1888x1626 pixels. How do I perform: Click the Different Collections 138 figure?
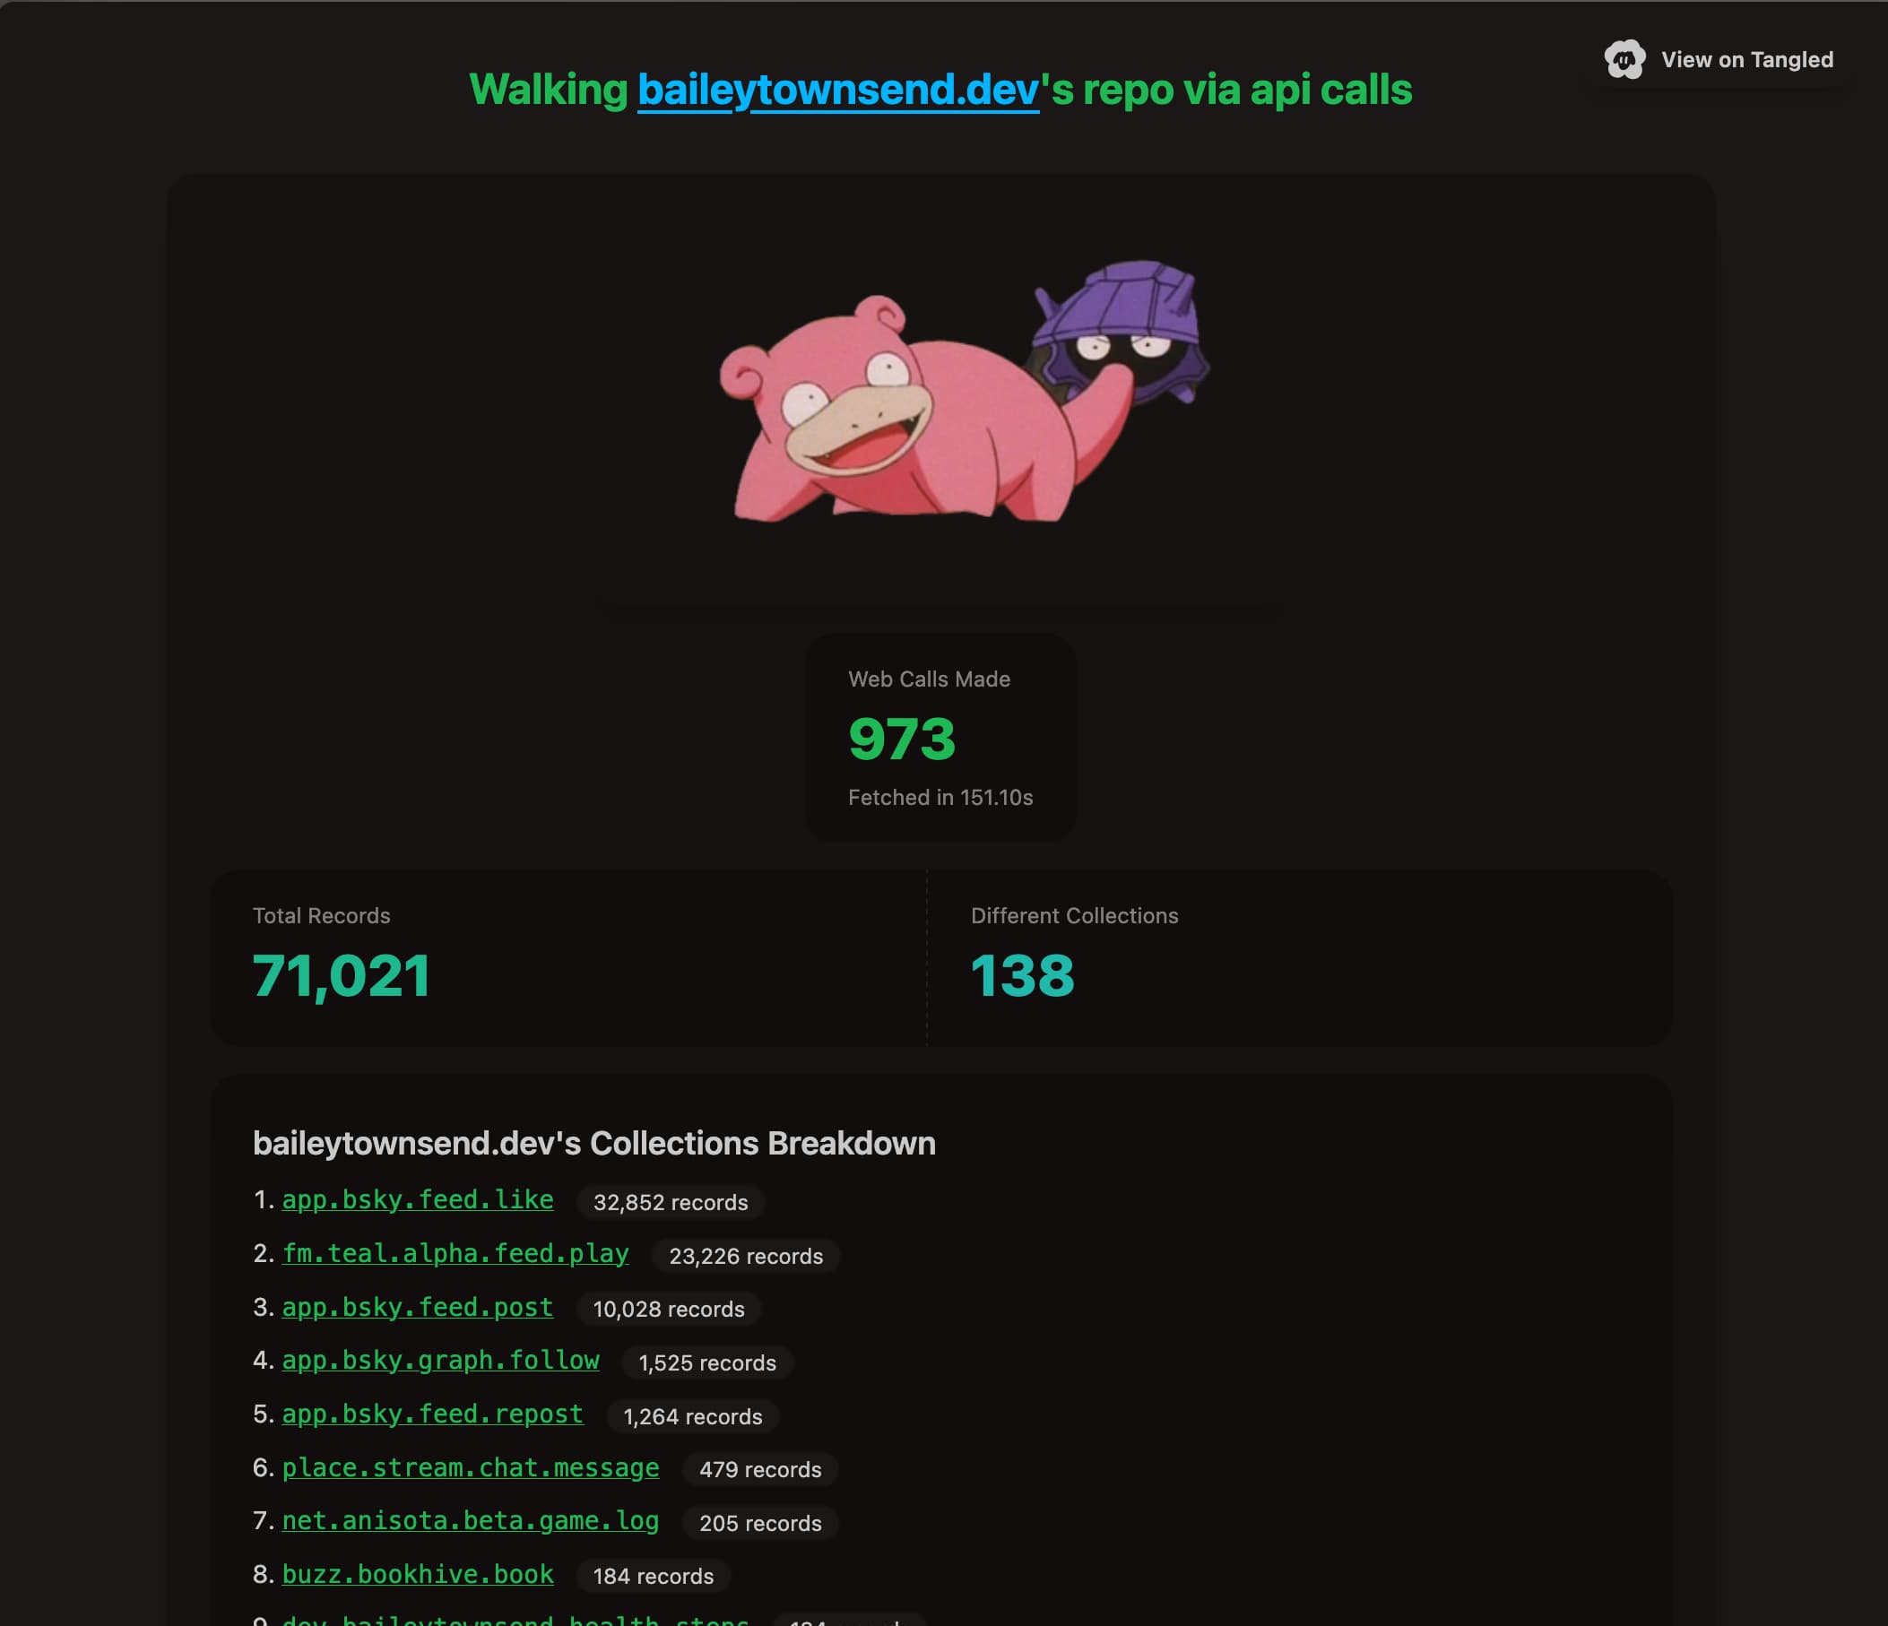[1021, 975]
